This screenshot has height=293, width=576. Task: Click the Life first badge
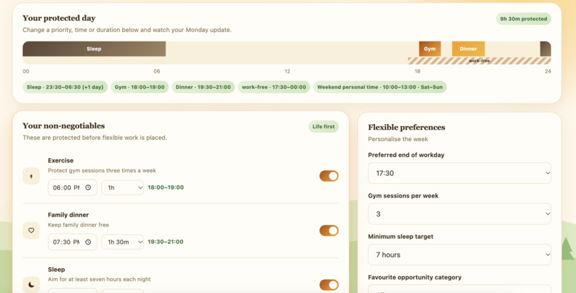click(x=324, y=127)
